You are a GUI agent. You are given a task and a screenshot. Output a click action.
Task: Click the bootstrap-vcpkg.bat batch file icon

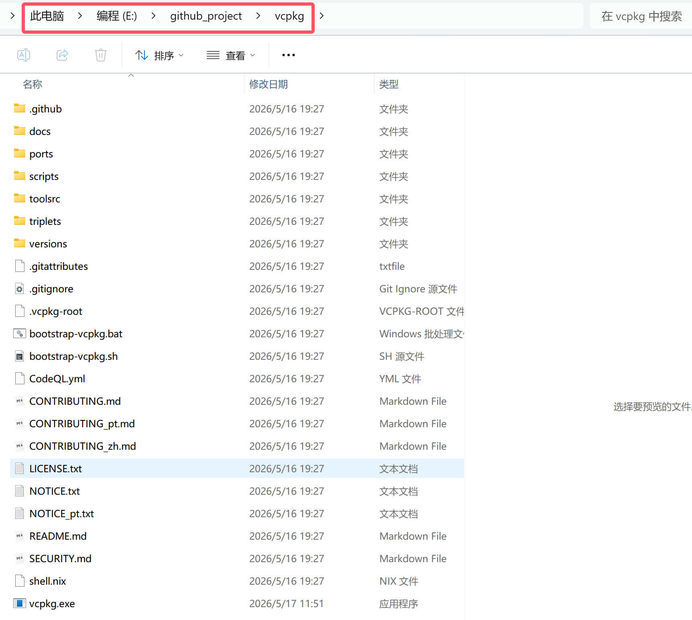[x=20, y=333]
